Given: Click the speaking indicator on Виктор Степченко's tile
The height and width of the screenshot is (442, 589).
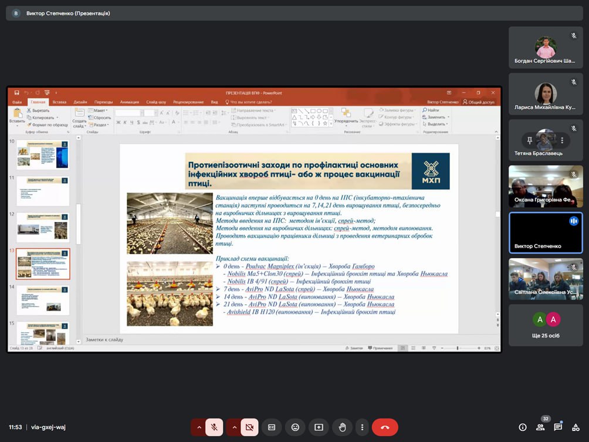Looking at the screenshot, I should (x=574, y=221).
